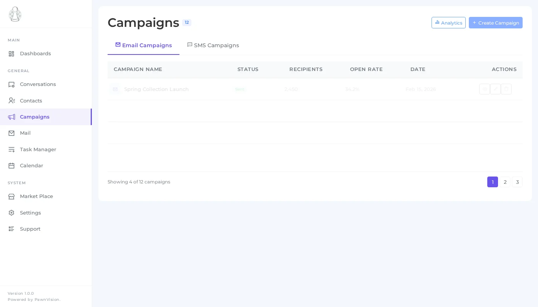The width and height of the screenshot is (538, 307).
Task: Open Mail via the envelope icon
Action: 12,133
